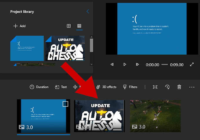Switch library to small thumbnail grid view
Viewport: 200px width, 140px height.
pos(79,26)
